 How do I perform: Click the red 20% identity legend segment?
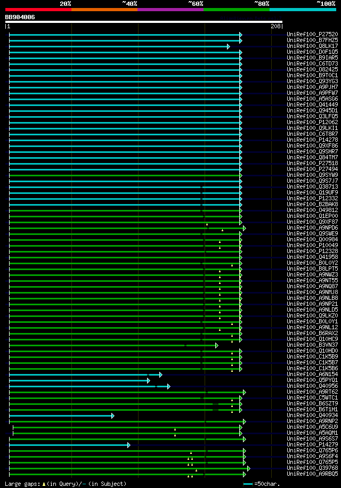coord(38,10)
